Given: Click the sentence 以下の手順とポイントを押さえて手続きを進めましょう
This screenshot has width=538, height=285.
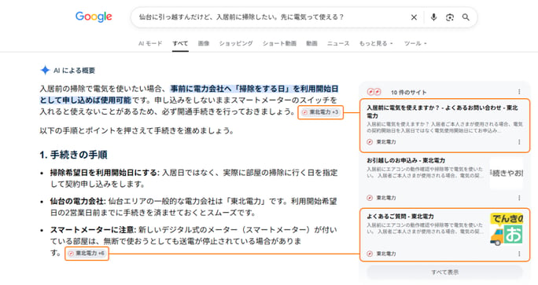Looking at the screenshot, I should tap(137, 131).
